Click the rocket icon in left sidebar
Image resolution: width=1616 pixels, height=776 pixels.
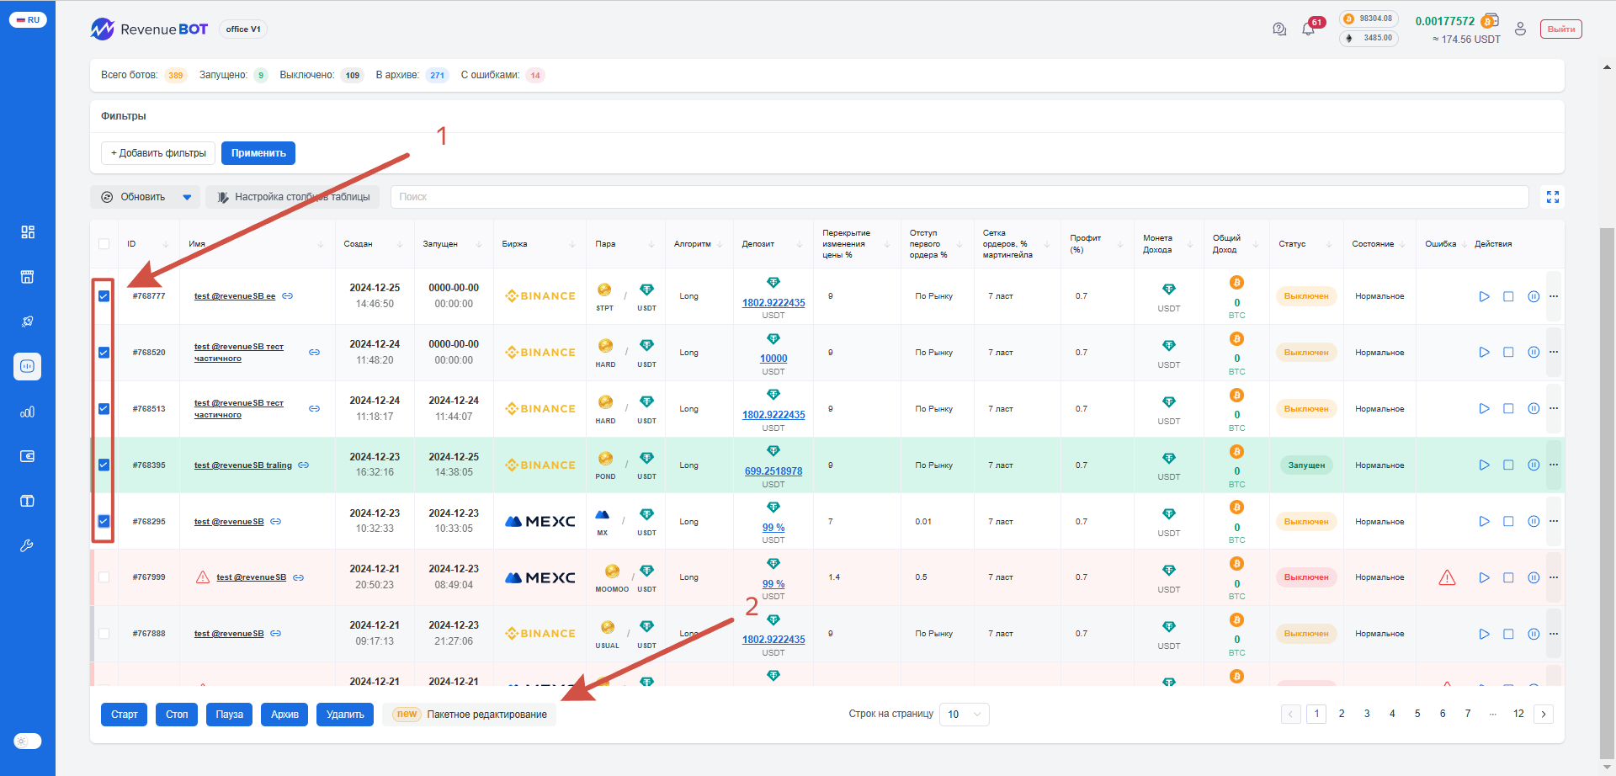click(x=28, y=322)
